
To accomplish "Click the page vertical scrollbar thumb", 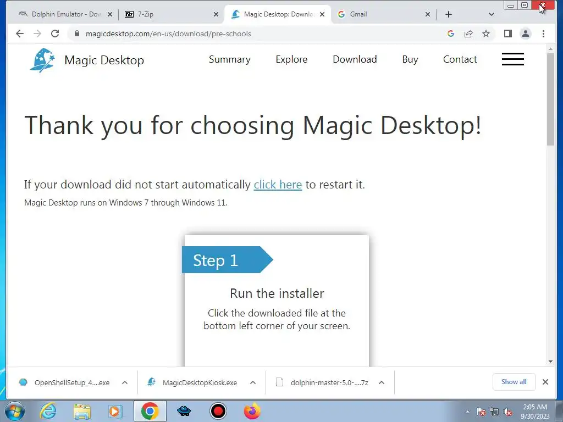I will pos(550,99).
